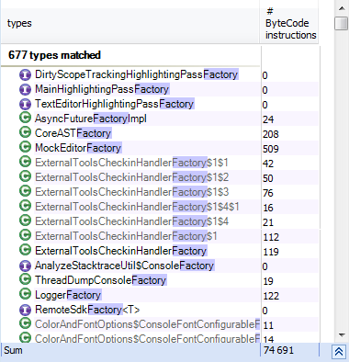349x362 pixels.
Task: Click class icon of ExternalToolsCheckinHandlerFactory$1$2
Action: point(25,176)
